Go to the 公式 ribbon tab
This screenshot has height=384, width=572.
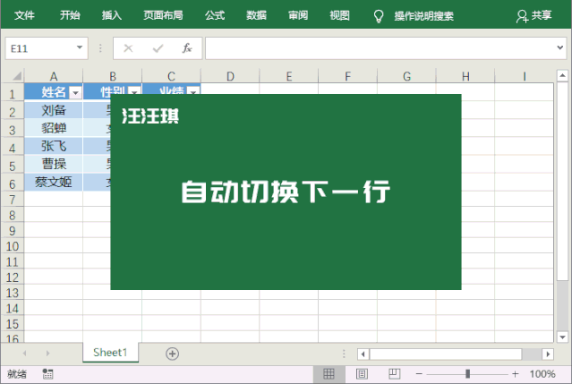pos(215,15)
